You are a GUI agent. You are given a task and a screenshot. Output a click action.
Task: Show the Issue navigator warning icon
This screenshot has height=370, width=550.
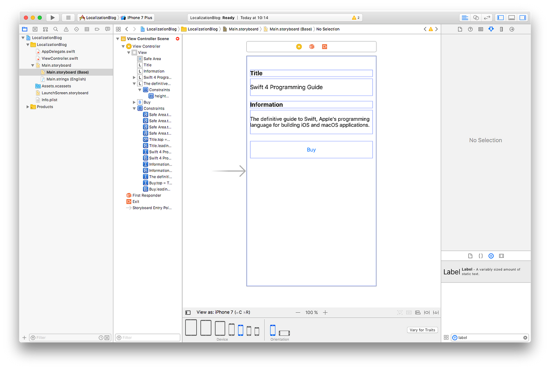66,29
